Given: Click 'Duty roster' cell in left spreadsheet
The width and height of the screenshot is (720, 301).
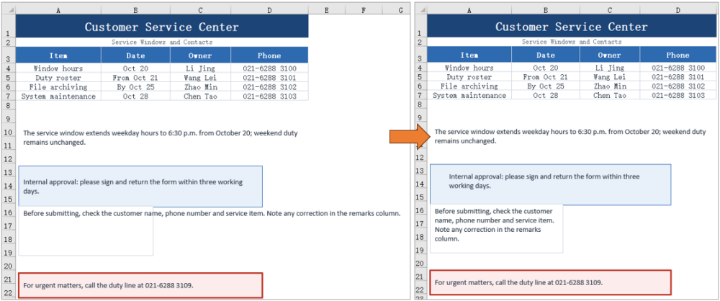Looking at the screenshot, I should (58, 78).
